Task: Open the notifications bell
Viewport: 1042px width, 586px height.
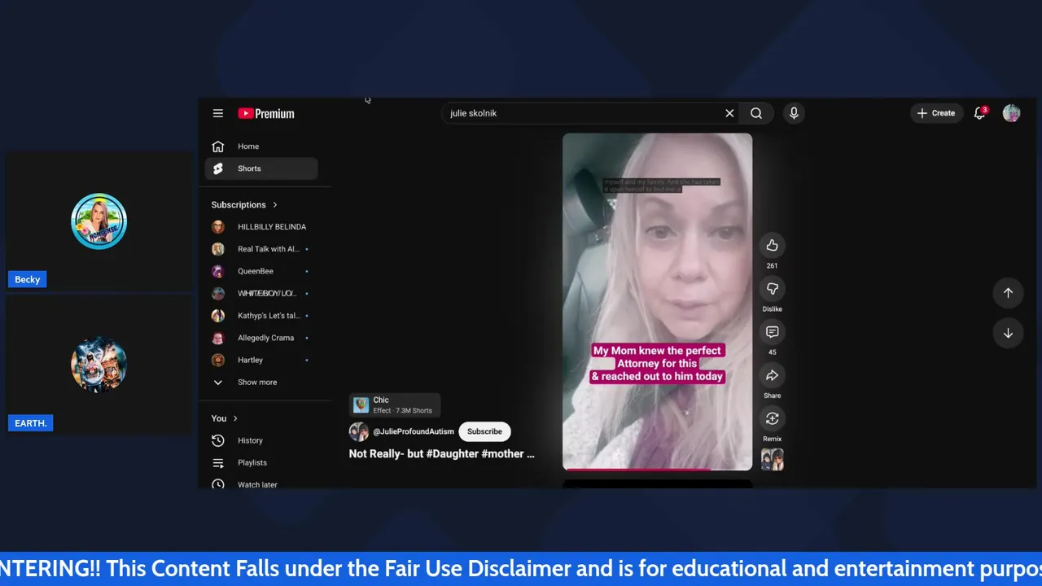Action: 980,113
